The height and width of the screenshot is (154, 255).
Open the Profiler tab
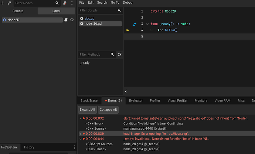tap(155, 100)
